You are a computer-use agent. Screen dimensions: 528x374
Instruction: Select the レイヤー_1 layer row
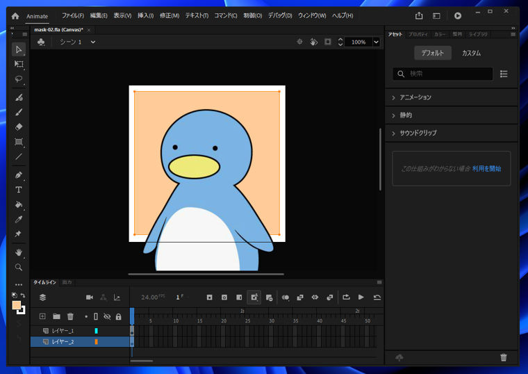tap(80, 331)
